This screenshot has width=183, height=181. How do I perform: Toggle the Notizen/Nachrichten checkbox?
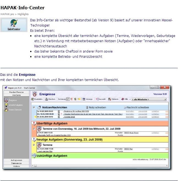34,108
